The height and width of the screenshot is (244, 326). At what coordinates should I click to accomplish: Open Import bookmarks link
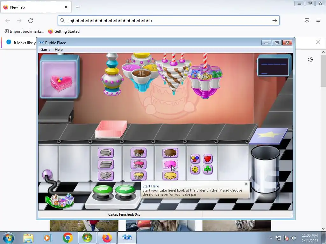(x=24, y=31)
